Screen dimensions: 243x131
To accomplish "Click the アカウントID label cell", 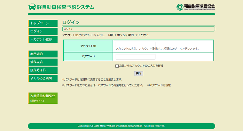I will 88,46.
